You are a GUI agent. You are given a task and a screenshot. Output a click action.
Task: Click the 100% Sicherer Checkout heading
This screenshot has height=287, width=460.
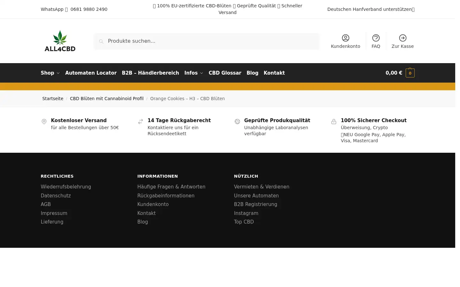tap(374, 120)
